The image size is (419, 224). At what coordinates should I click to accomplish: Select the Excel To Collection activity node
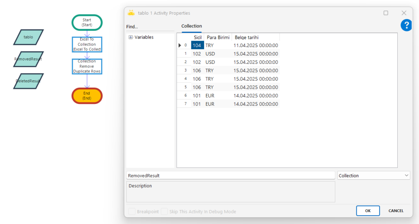[x=87, y=44]
